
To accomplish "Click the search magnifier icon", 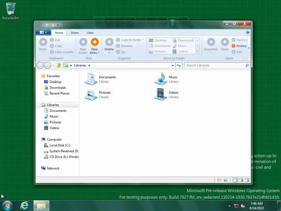I will click(247, 65).
